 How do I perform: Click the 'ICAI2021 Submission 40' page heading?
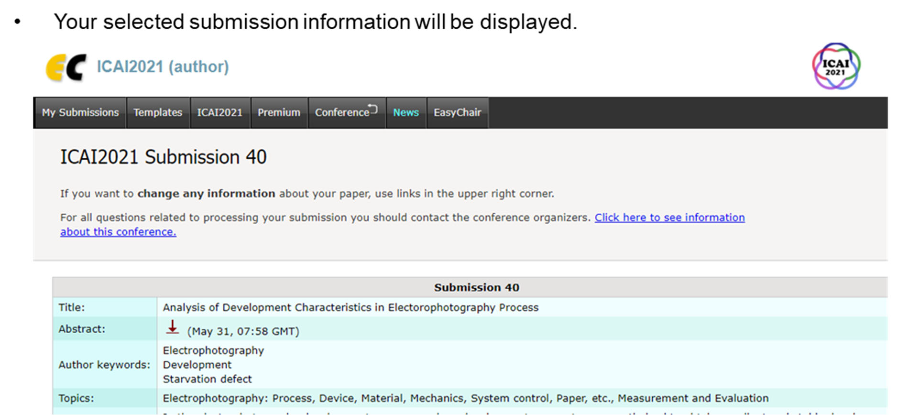click(163, 157)
